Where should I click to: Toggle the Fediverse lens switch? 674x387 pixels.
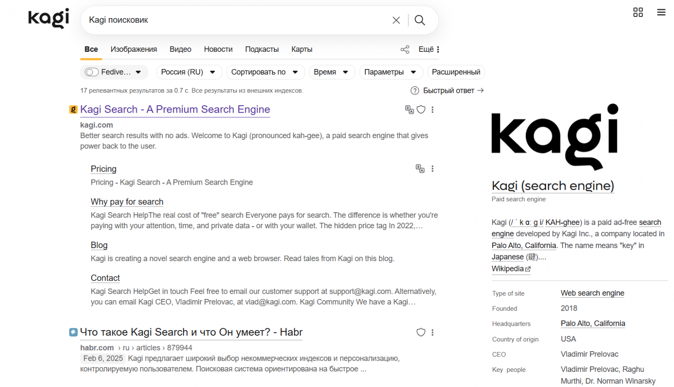coord(92,72)
